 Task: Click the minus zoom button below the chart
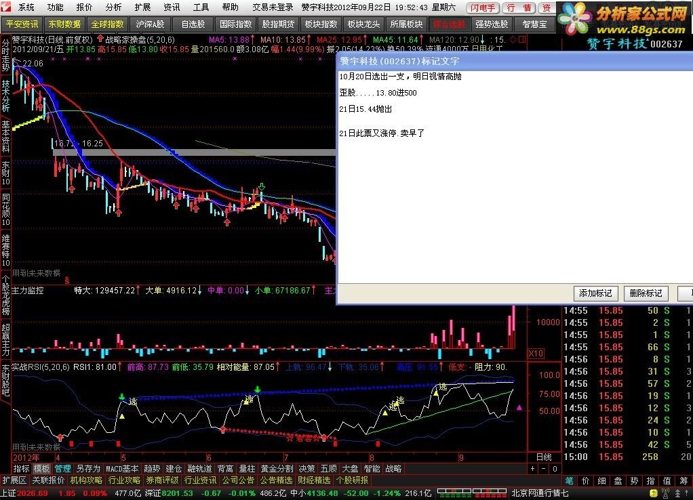(x=544, y=469)
